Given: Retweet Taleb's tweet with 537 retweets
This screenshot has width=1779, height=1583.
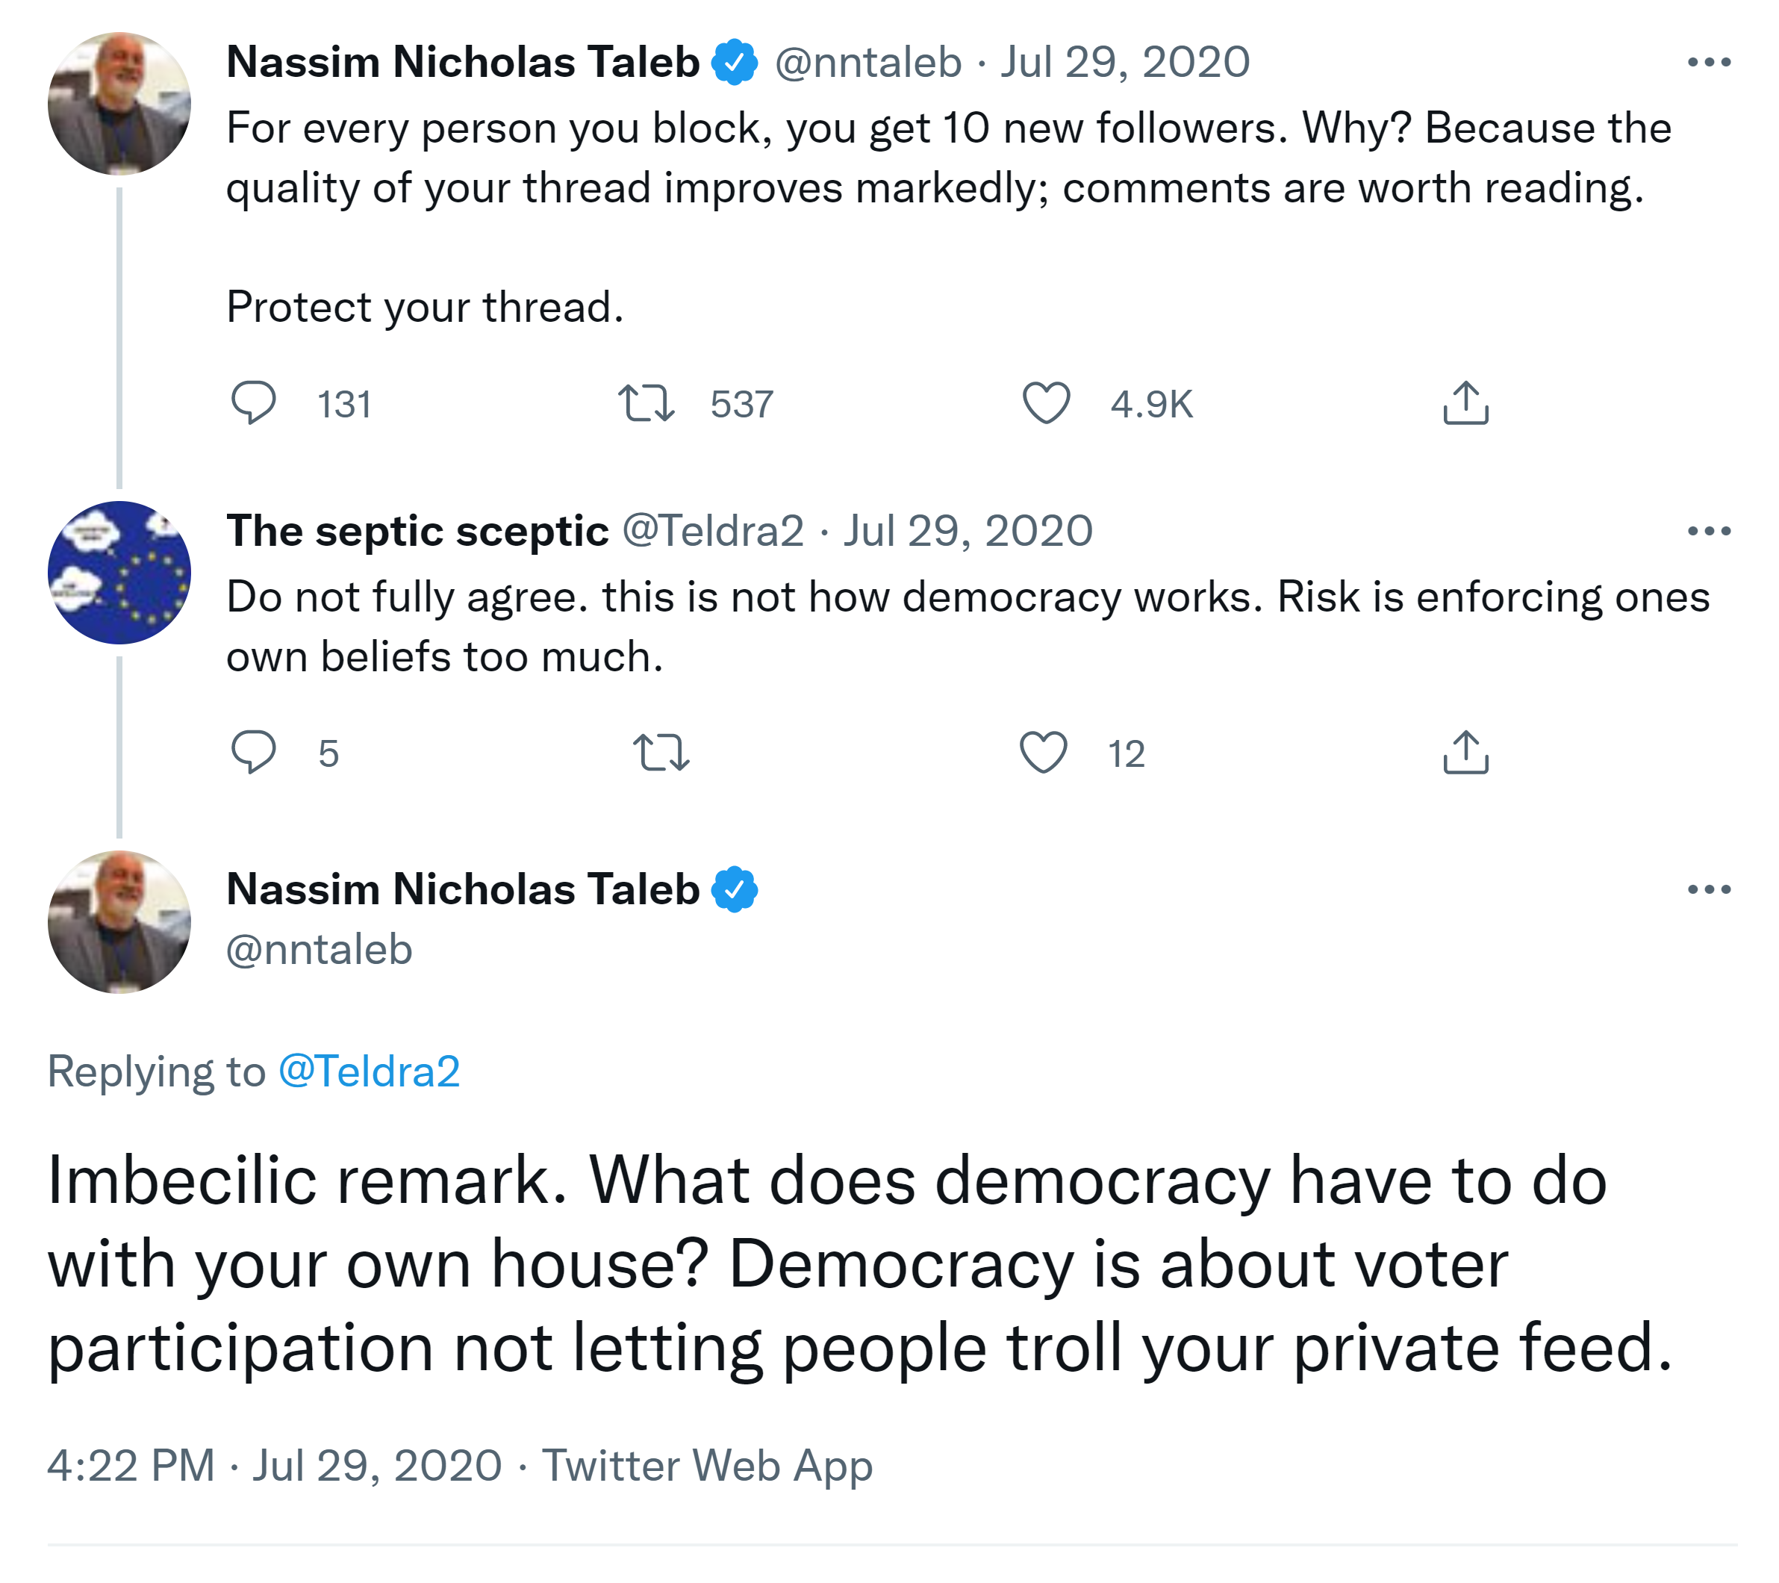Looking at the screenshot, I should pyautogui.click(x=646, y=403).
